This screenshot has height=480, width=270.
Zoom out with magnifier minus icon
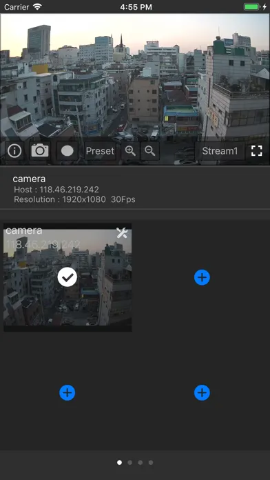[x=150, y=151]
